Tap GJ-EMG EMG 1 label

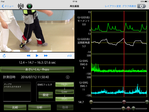pyautogui.click(x=84, y=84)
